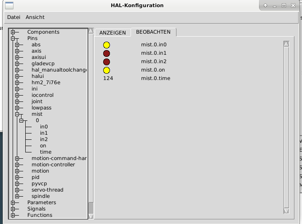
Task: Expand the axis pins node
Action: pos(17,51)
